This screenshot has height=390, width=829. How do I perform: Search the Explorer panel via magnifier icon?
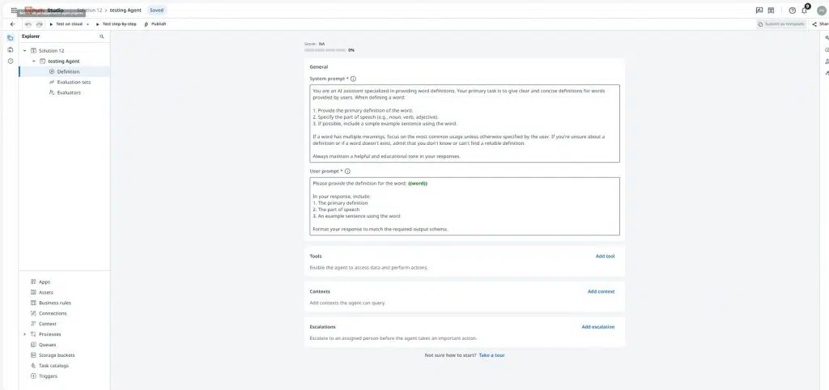[102, 37]
